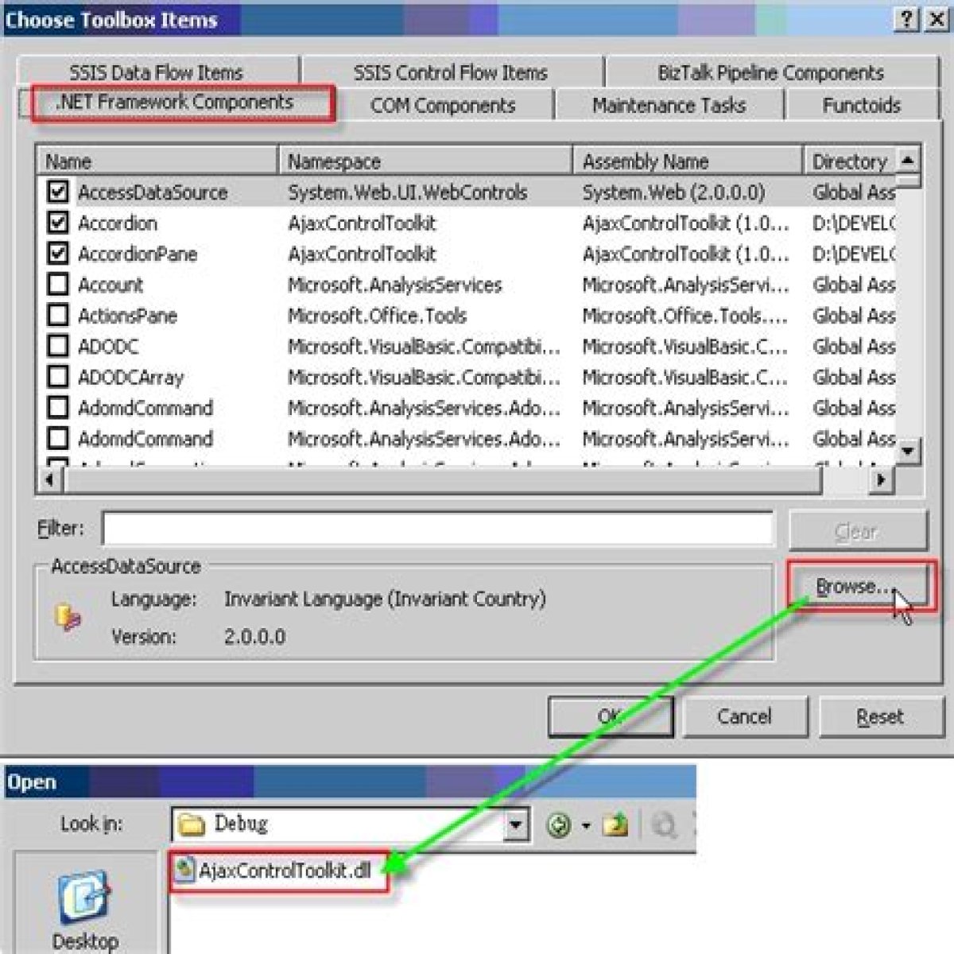
Task: Click the green Back button in Open dialog
Action: (x=559, y=825)
